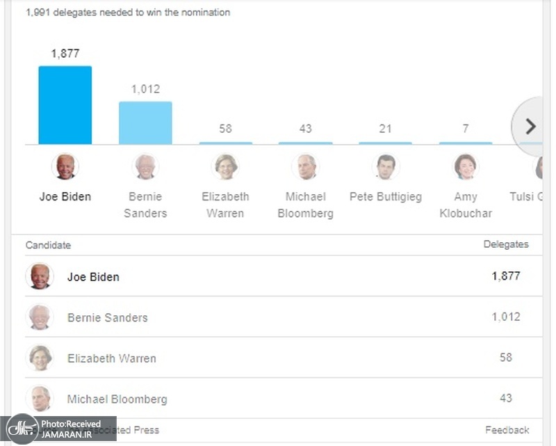Click Joe Biden's dark blue bar
The image size is (556, 446).
[65, 105]
